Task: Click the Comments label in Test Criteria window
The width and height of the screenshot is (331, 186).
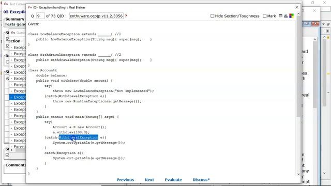Action: pyautogui.click(x=16, y=165)
